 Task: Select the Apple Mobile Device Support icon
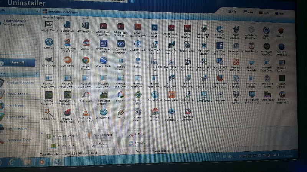[x=251, y=30]
